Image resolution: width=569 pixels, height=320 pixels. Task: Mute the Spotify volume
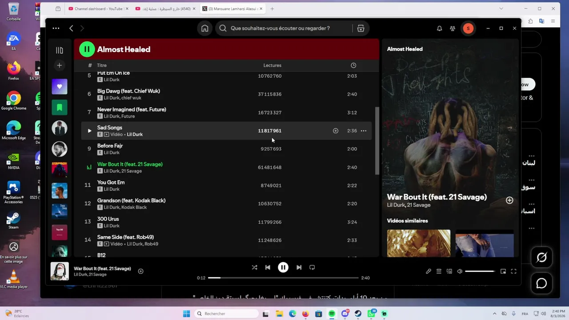click(460, 271)
